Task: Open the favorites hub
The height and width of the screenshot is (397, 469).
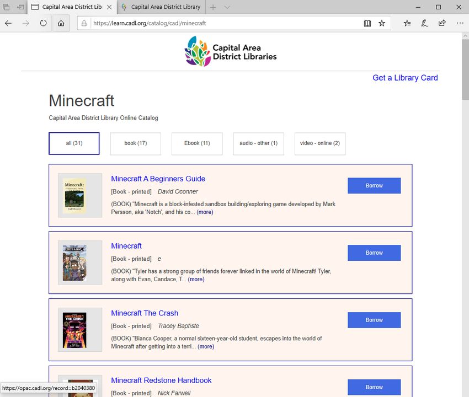Action: coord(407,23)
